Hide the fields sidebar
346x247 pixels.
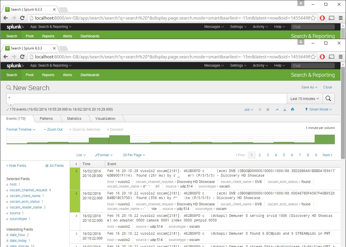coord(16,166)
